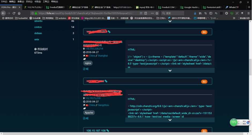Image resolution: width=252 pixels, height=135 pixels.
Task: Click link icon next to 106.15.187.106
Action: [x=108, y=130]
